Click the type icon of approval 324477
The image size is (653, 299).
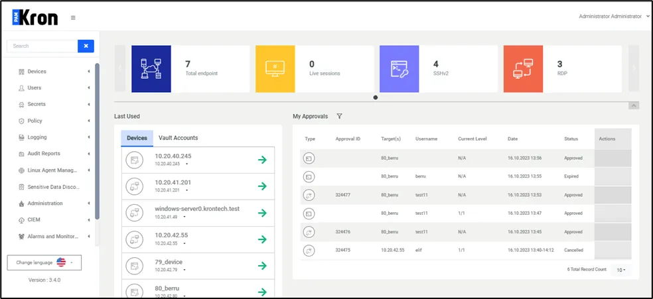pyautogui.click(x=309, y=195)
